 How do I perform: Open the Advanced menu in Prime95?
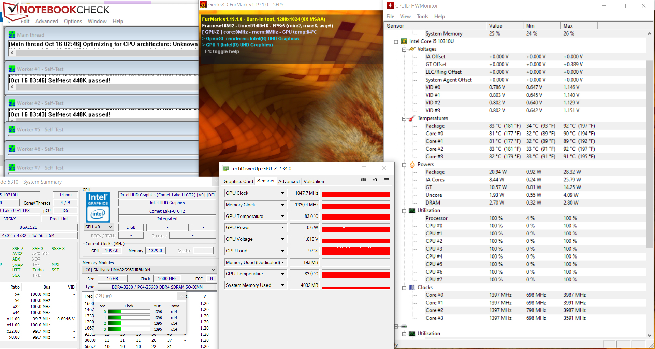coord(47,21)
